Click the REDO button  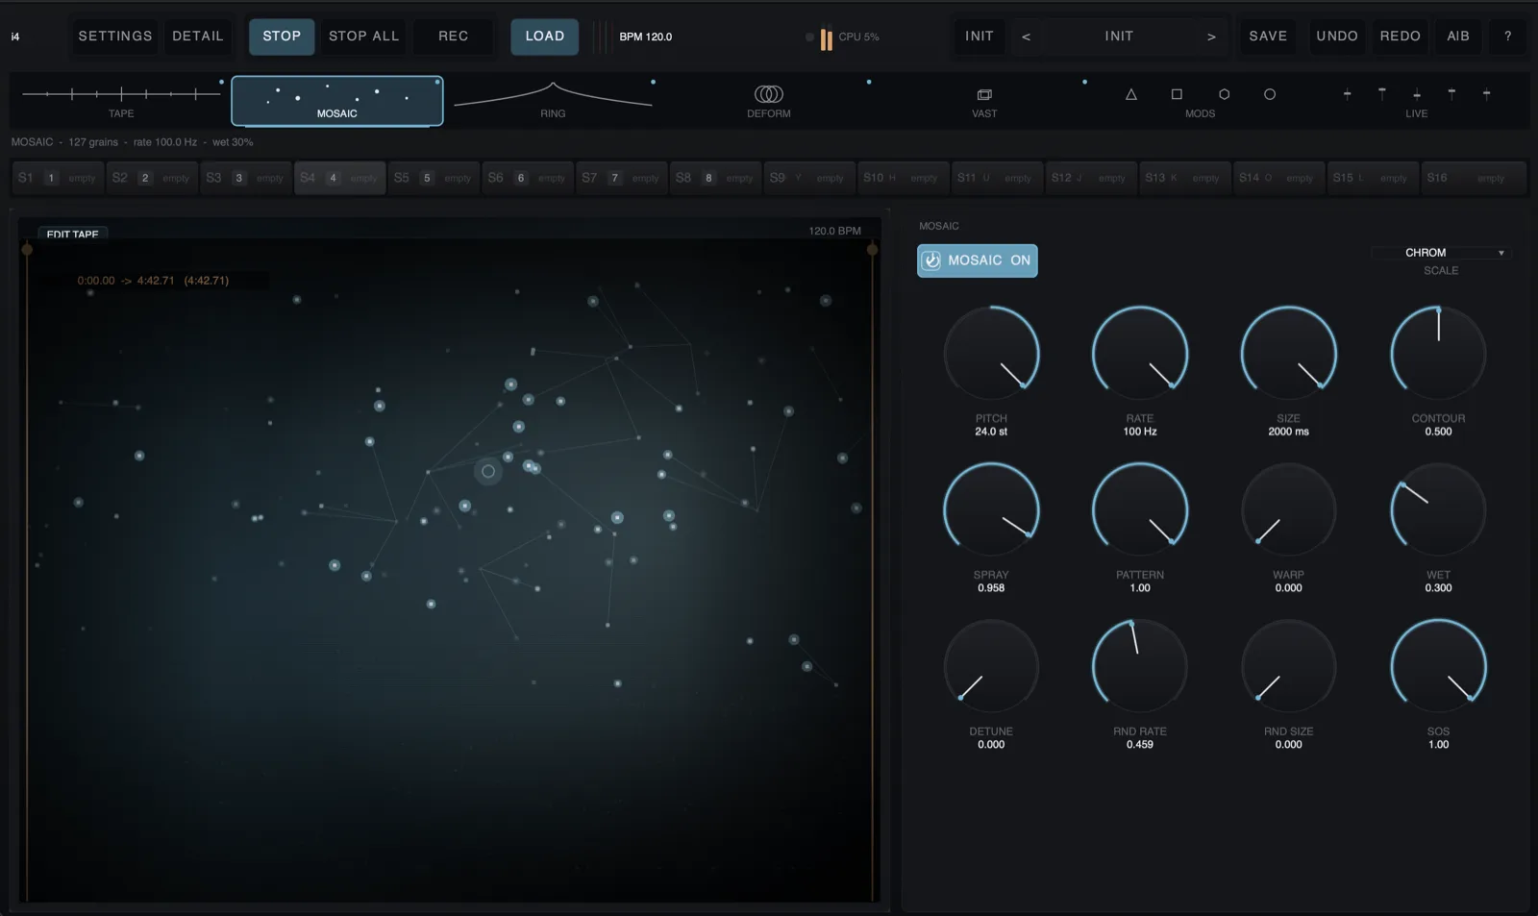pyautogui.click(x=1401, y=37)
